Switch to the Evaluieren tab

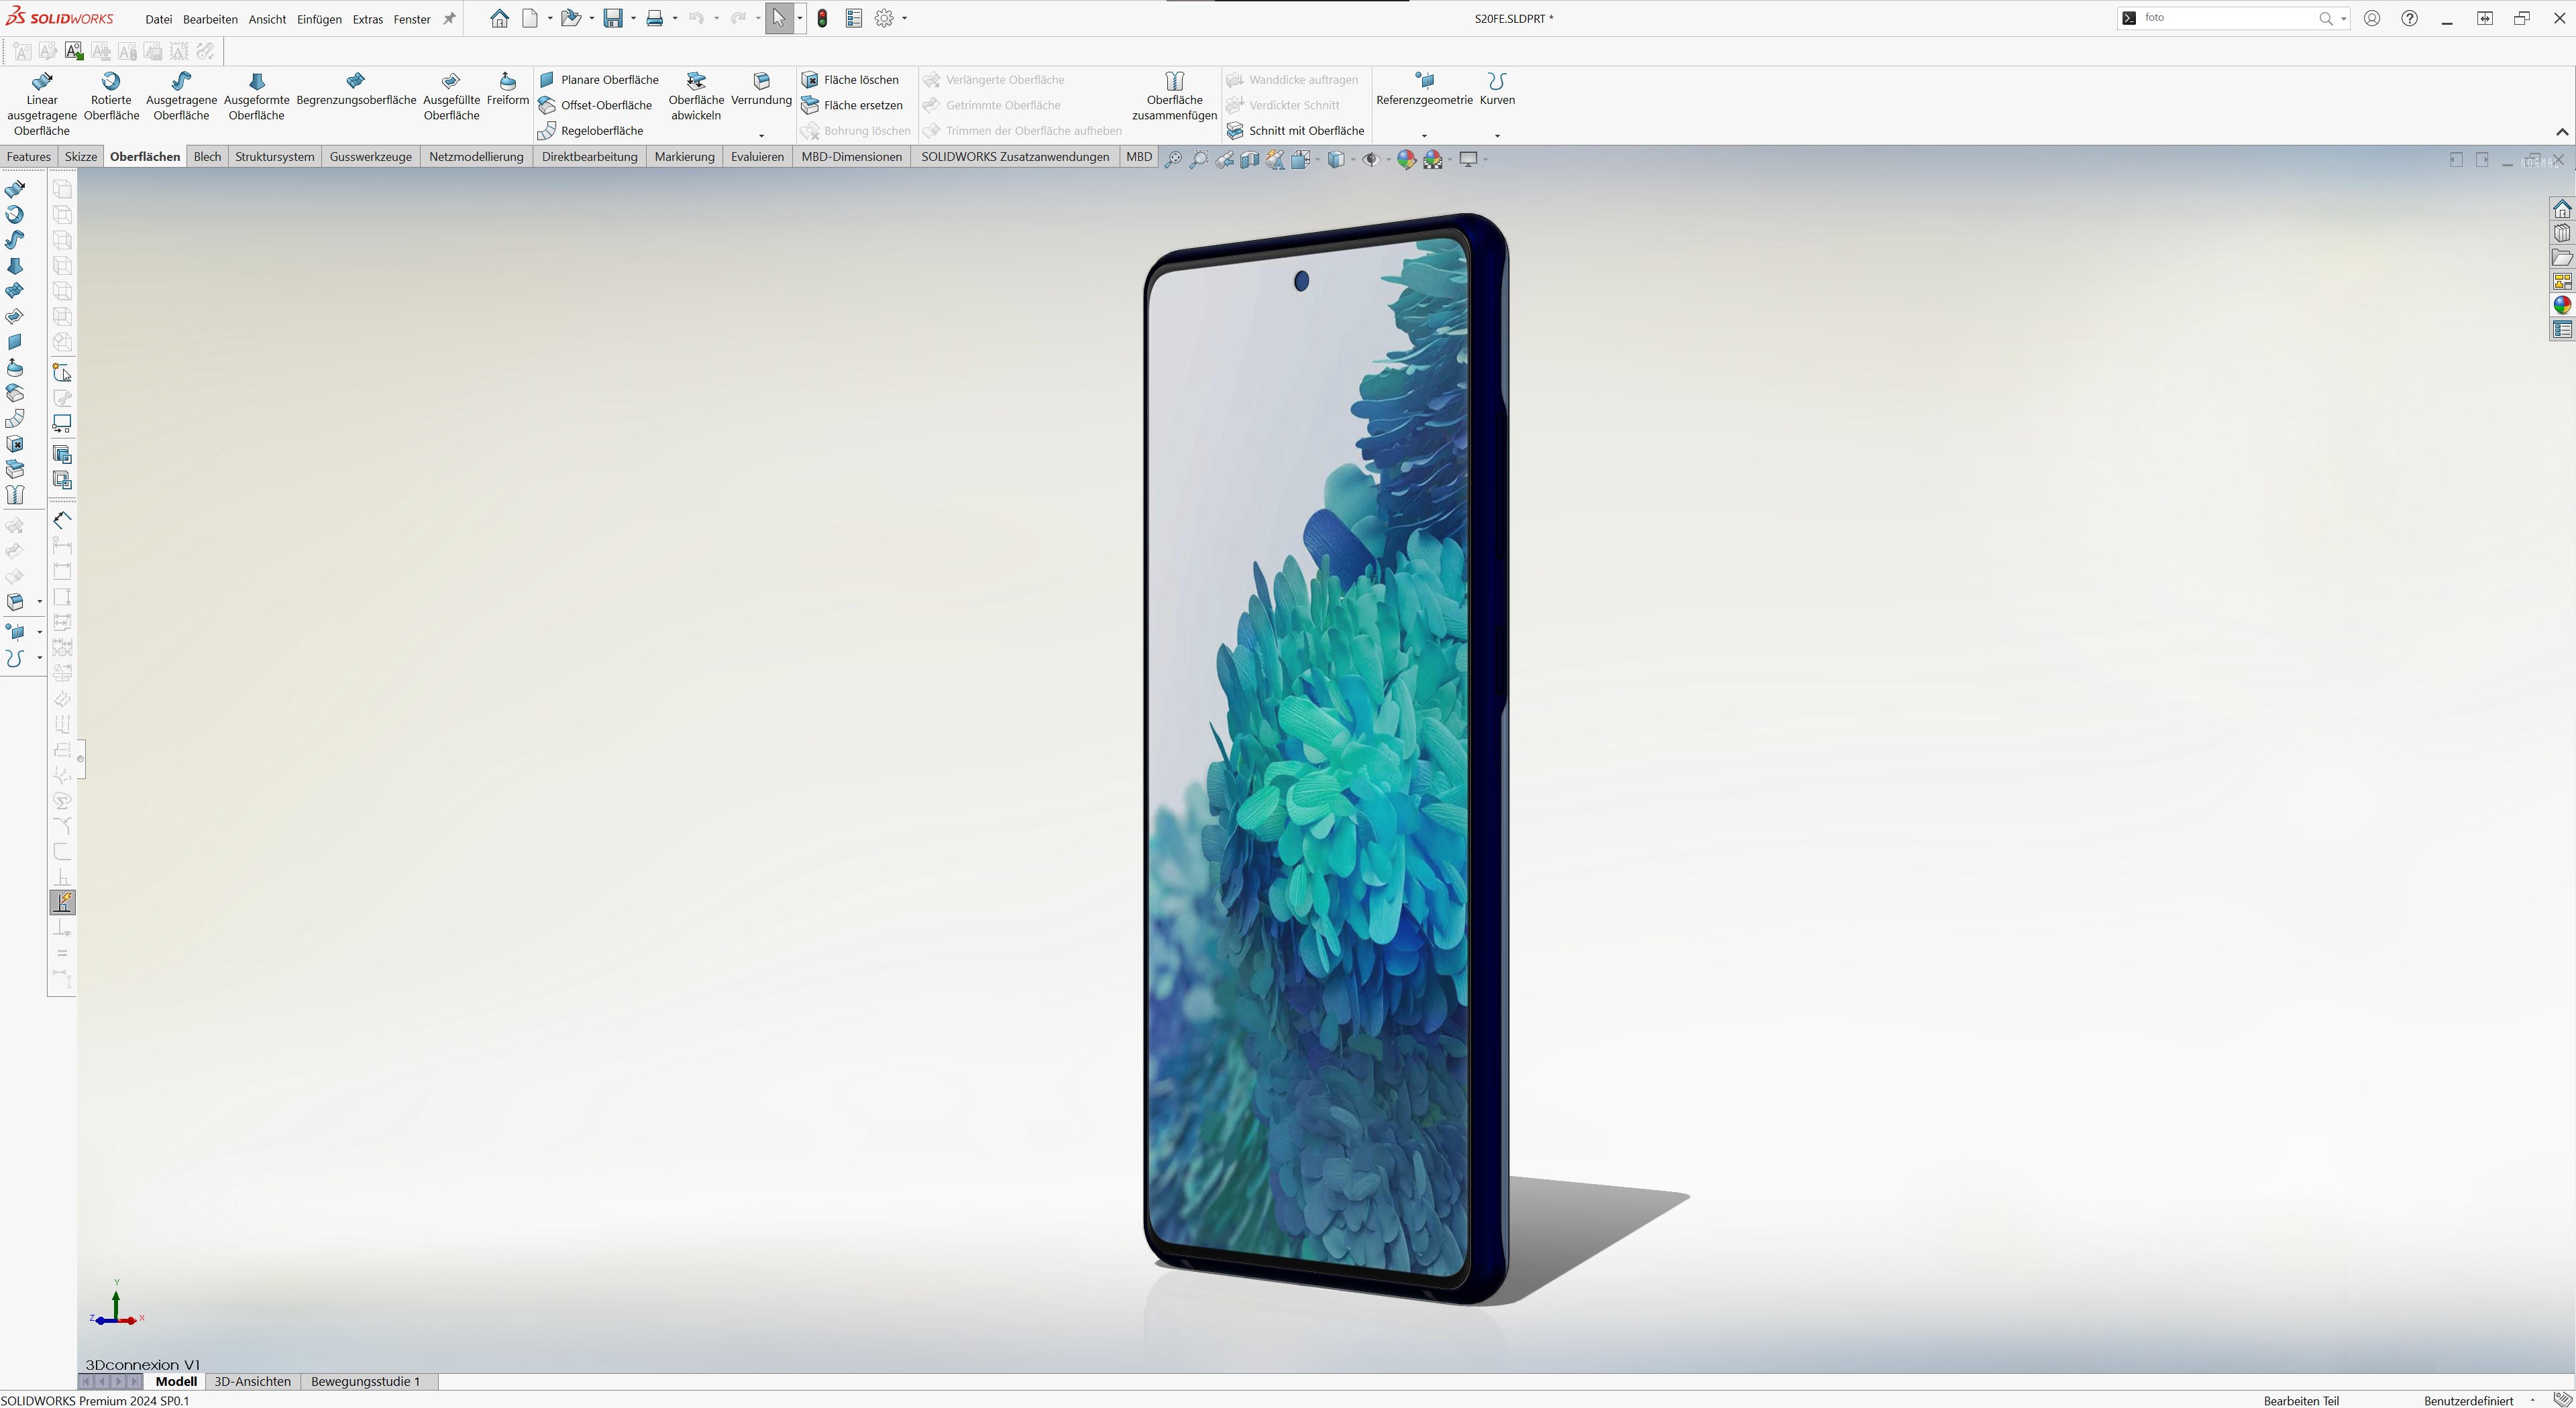click(757, 157)
